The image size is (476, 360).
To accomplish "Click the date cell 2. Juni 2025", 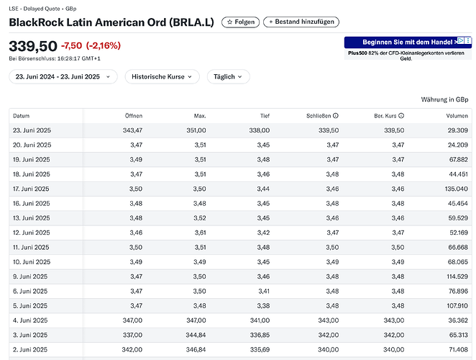I will (x=30, y=349).
